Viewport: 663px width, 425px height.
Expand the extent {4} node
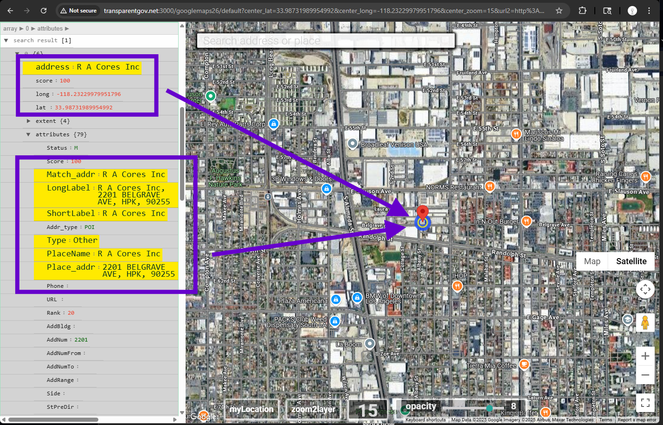(x=28, y=121)
